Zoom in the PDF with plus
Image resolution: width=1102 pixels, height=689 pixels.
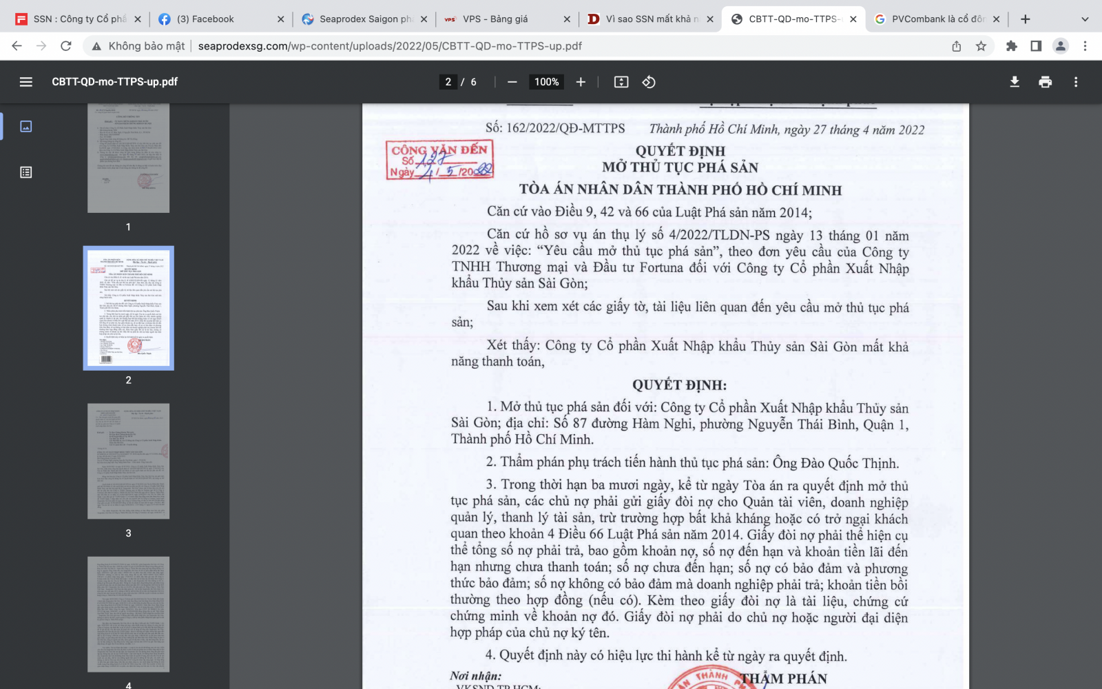tap(581, 82)
